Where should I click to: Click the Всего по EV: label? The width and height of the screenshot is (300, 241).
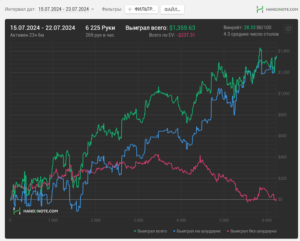162,35
